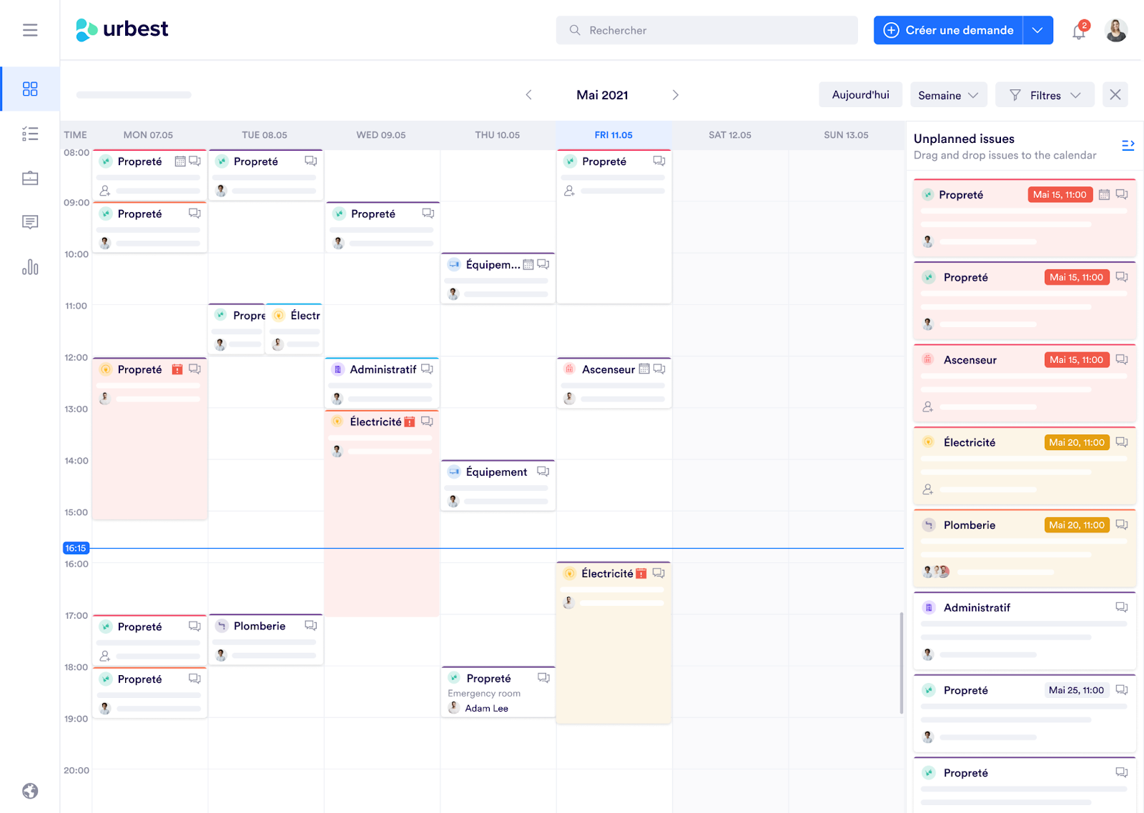The height and width of the screenshot is (813, 1144).
Task: Click the Rechercher search field
Action: click(706, 30)
